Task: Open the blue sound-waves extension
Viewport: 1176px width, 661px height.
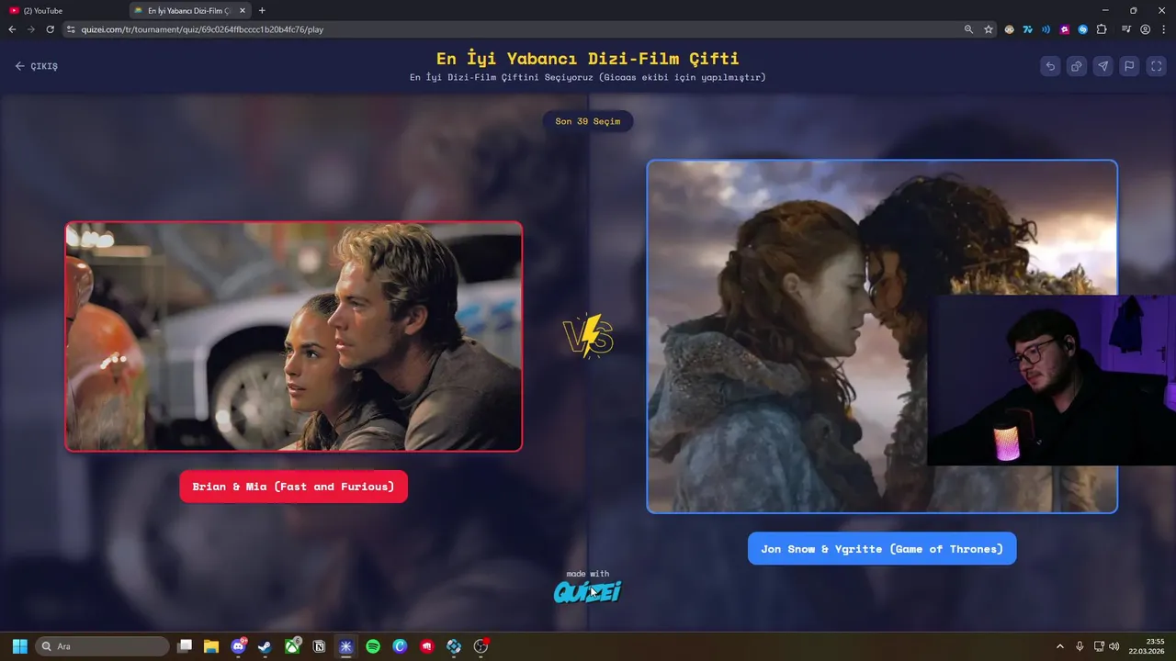Action: pos(1046,29)
